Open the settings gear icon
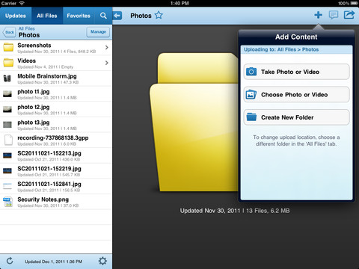The image size is (359, 269). pyautogui.click(x=102, y=261)
